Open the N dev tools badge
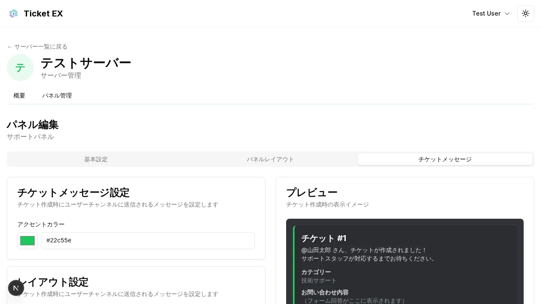 pos(16,288)
